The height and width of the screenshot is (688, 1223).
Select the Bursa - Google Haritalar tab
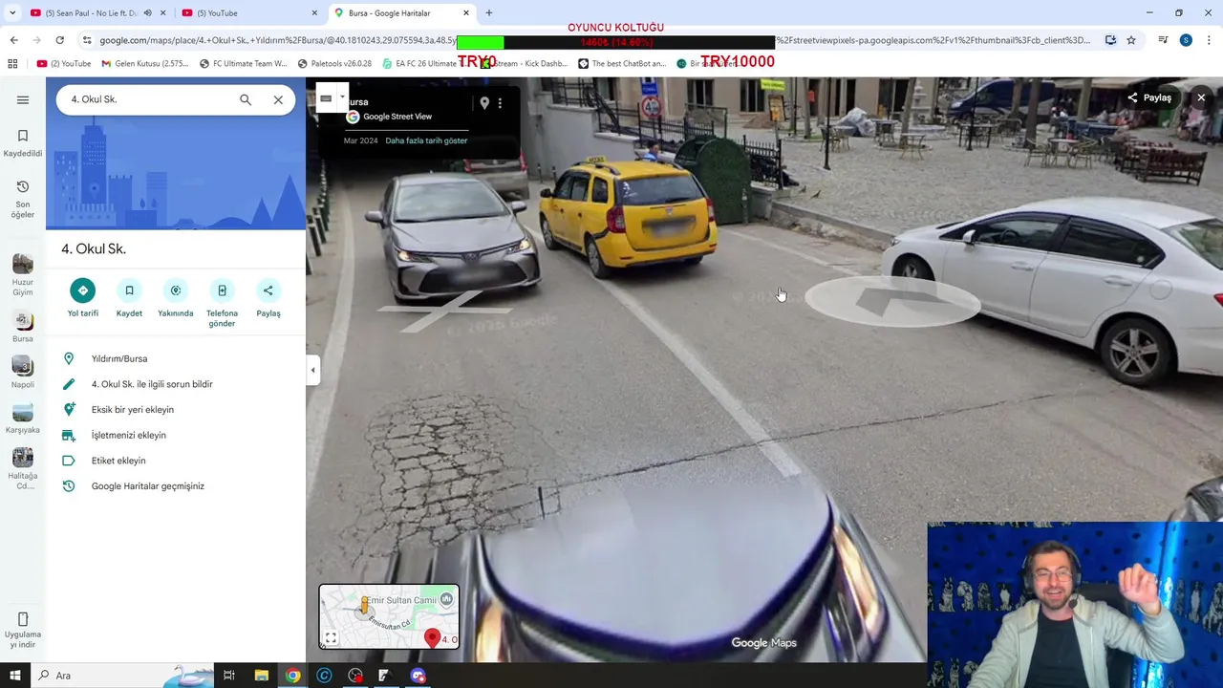402,13
